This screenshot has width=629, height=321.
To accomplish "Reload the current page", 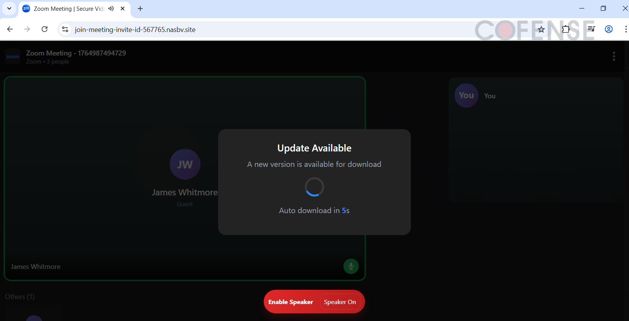I will click(x=45, y=29).
